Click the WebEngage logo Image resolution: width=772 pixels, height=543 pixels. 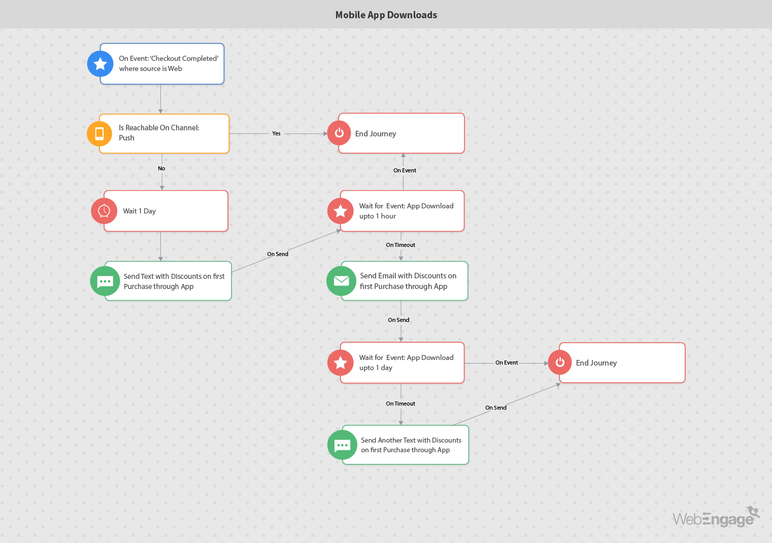coord(716,518)
